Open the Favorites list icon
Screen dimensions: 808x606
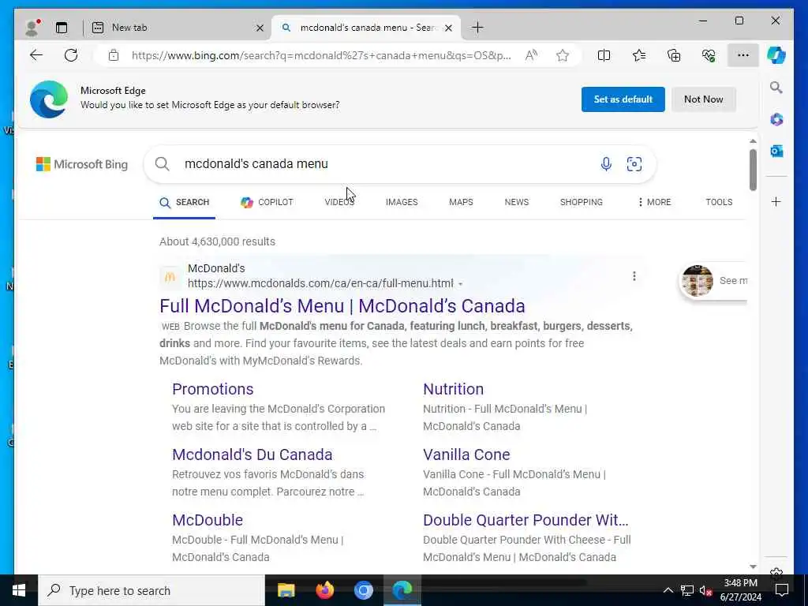tap(639, 55)
